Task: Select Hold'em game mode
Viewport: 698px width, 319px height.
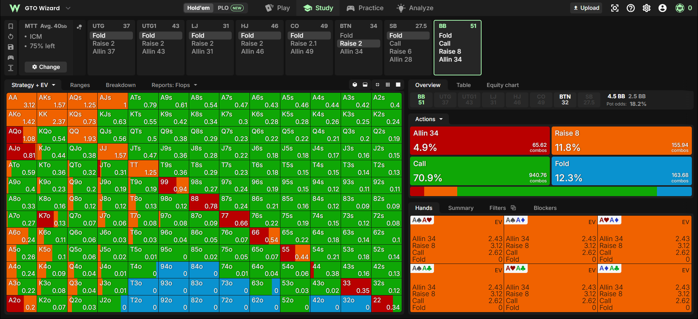Action: click(x=198, y=8)
